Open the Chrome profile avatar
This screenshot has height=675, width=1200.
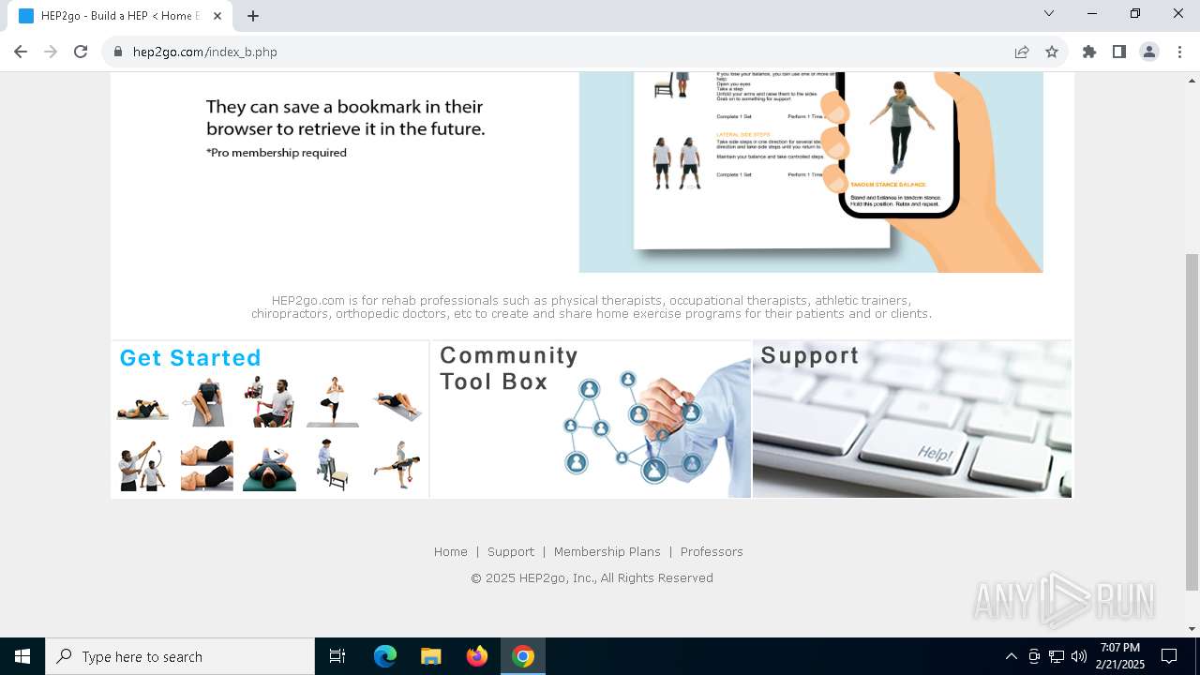(x=1149, y=52)
